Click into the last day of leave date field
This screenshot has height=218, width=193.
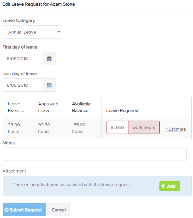point(23,85)
